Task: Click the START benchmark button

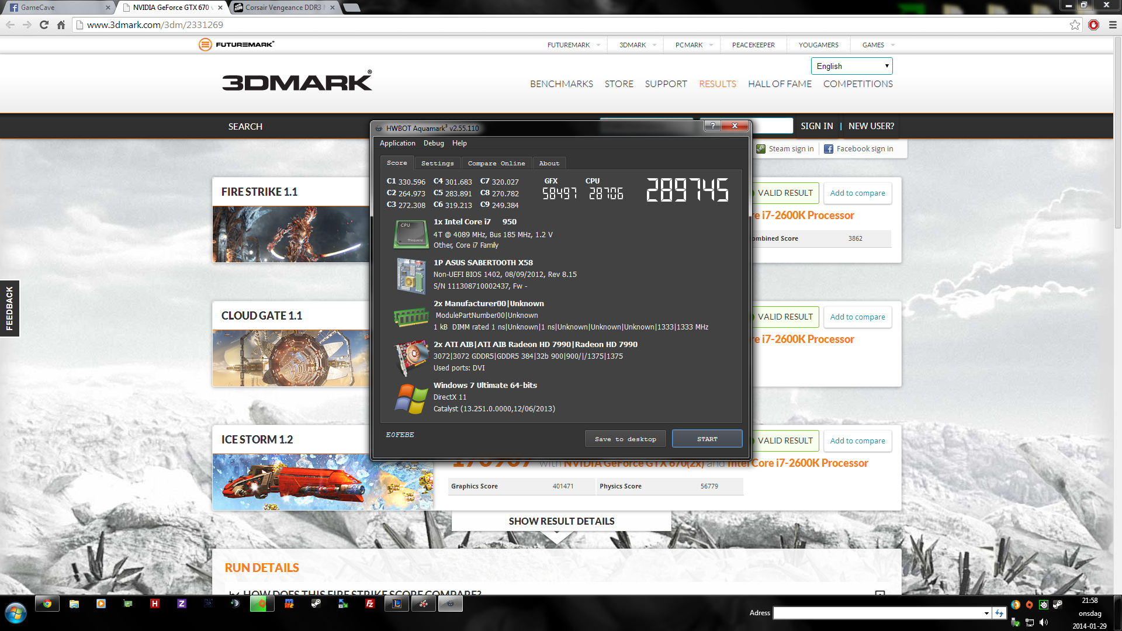Action: [x=707, y=439]
